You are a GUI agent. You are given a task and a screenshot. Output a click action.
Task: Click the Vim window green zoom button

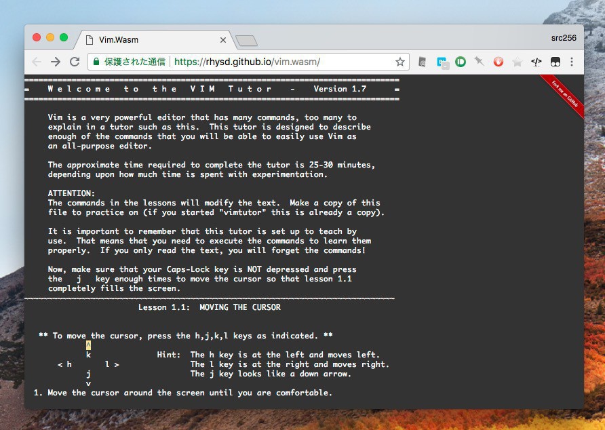coord(64,37)
